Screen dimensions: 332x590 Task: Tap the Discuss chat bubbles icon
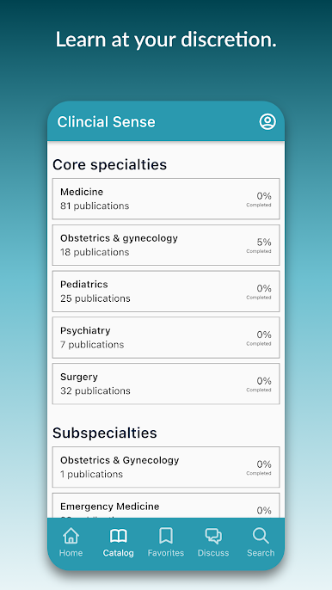click(x=213, y=536)
